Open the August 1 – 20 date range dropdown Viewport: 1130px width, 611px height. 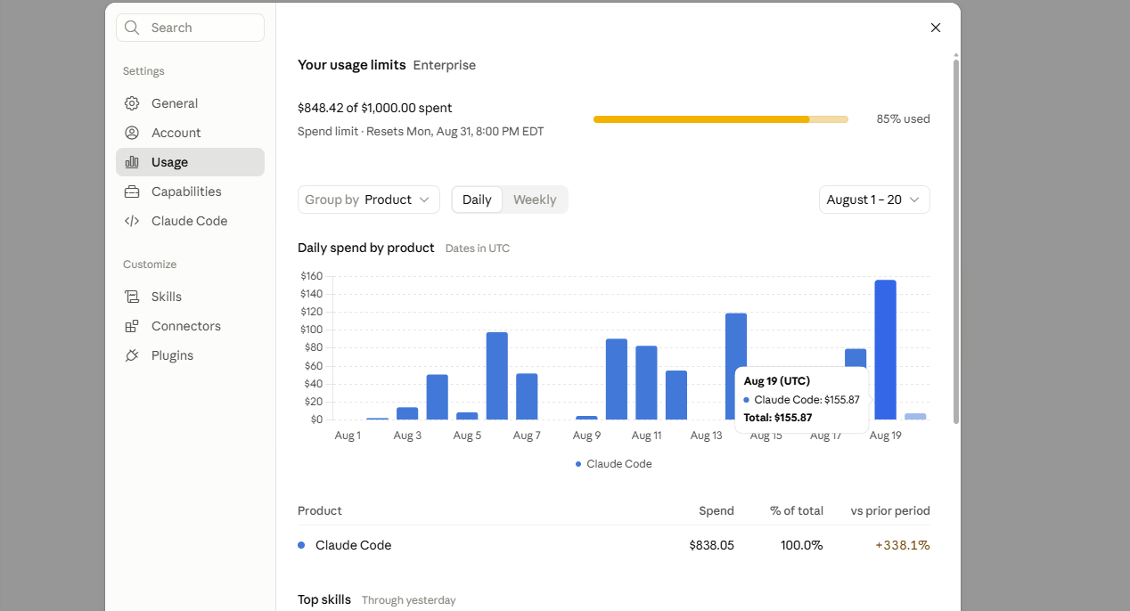(x=874, y=200)
